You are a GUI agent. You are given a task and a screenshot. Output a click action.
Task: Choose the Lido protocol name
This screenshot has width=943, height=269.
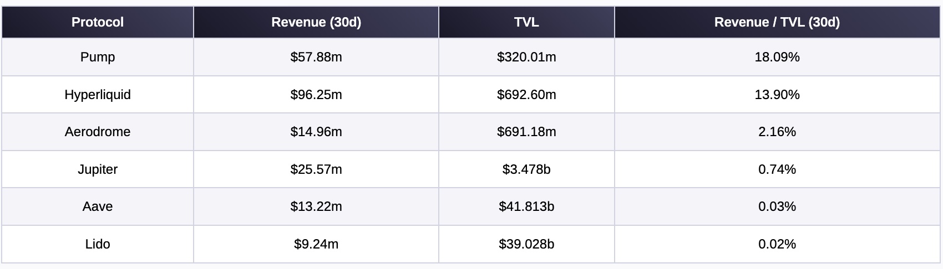tap(98, 244)
